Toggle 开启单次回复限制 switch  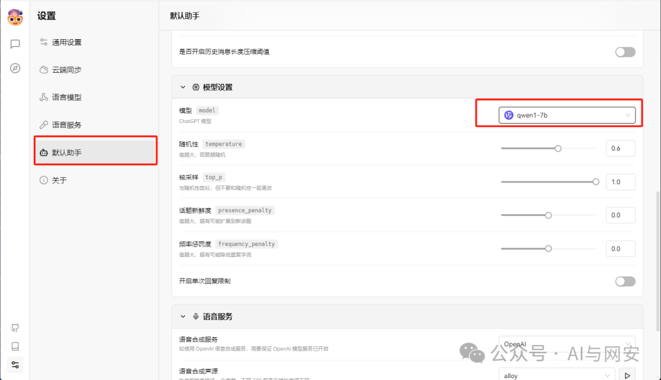pos(625,281)
